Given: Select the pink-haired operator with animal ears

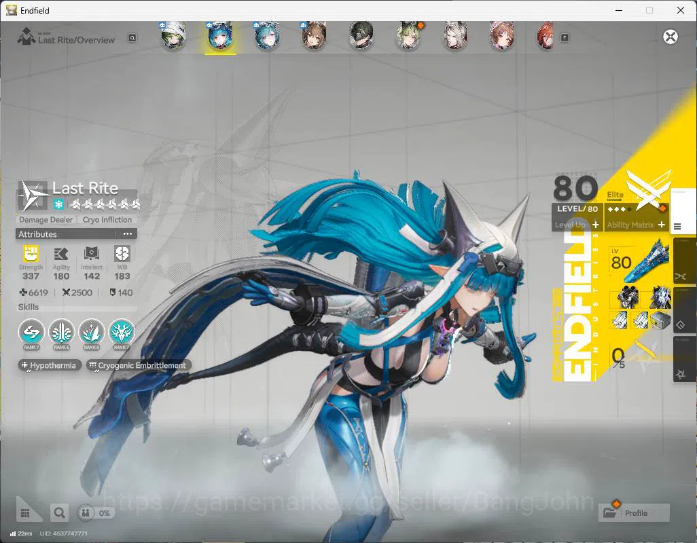Looking at the screenshot, I should [502, 35].
